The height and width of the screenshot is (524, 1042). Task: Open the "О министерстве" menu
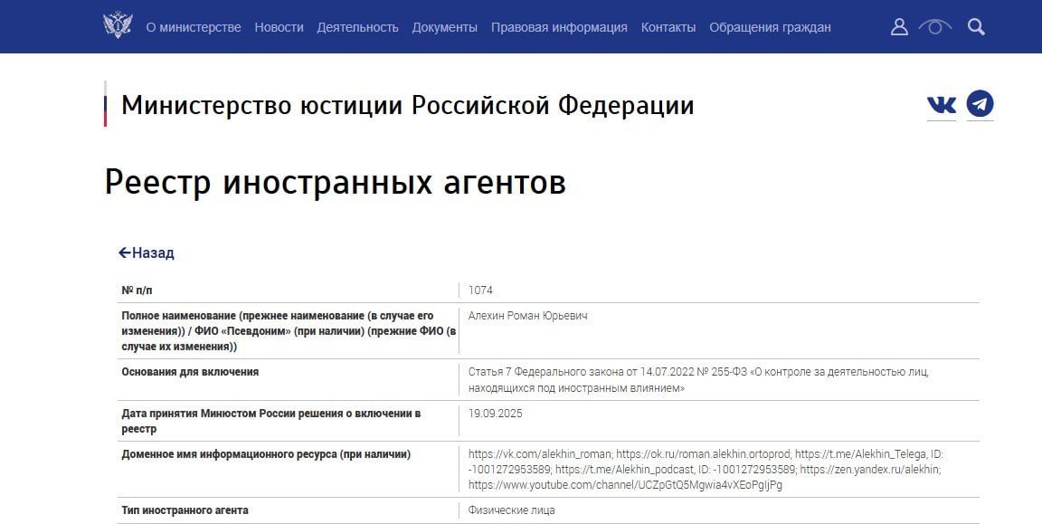194,27
